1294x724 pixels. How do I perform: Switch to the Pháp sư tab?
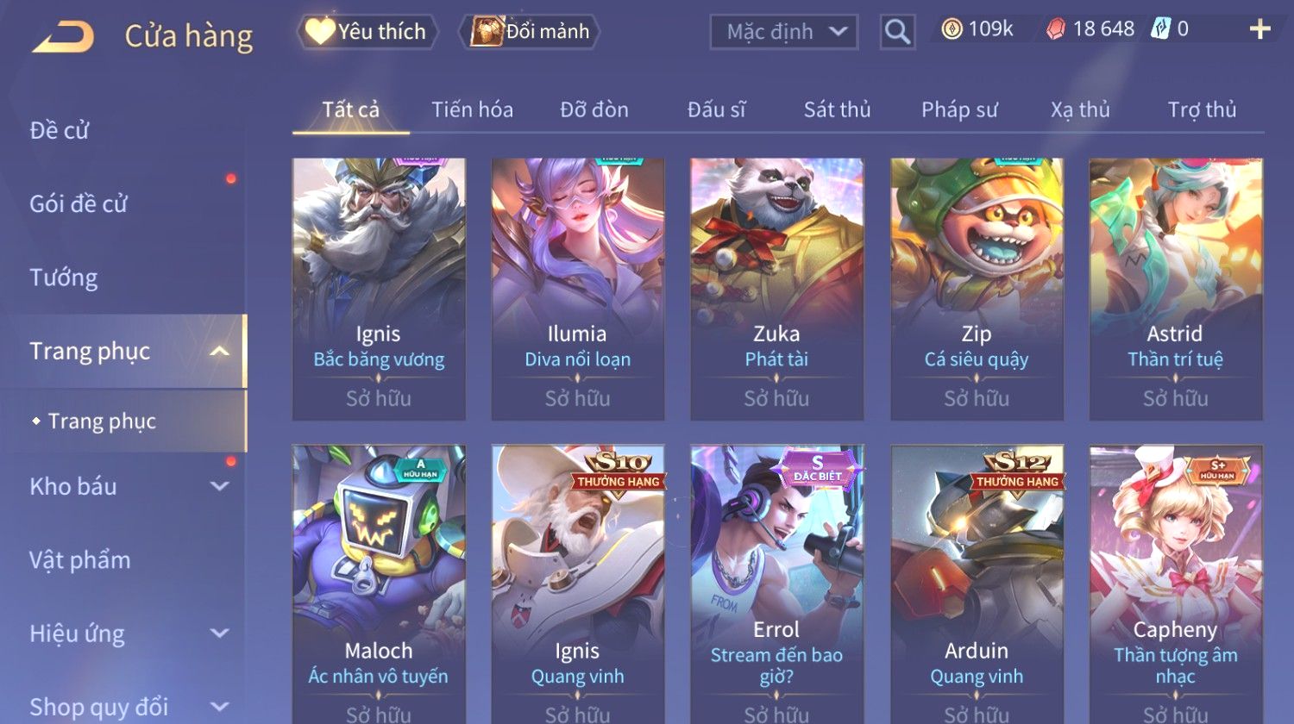(959, 109)
